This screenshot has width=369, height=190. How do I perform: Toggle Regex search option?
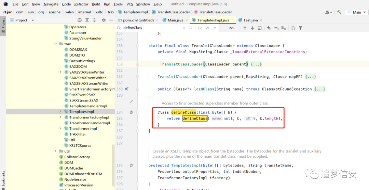tap(214, 28)
